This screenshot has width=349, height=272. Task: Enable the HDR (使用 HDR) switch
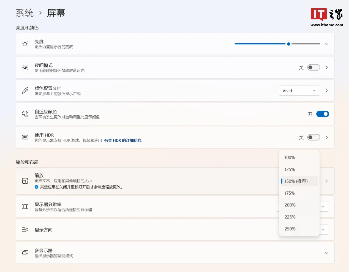click(313, 137)
